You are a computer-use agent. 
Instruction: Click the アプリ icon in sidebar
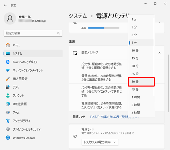pos(8,87)
